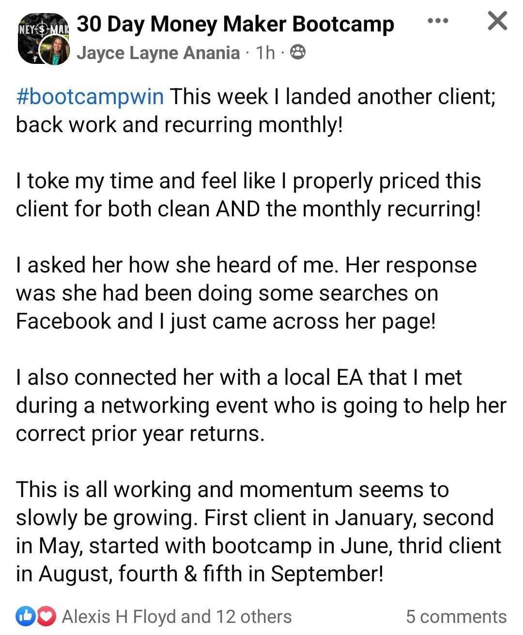
Task: Select the blue thumbs-up Like reaction icon
Action: tap(24, 616)
